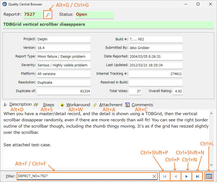
Task: Click the magnifier go-to-report icon
Action: 48,15
